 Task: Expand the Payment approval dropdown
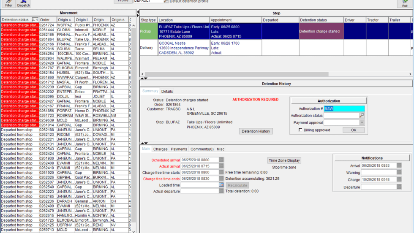pyautogui.click(x=362, y=123)
